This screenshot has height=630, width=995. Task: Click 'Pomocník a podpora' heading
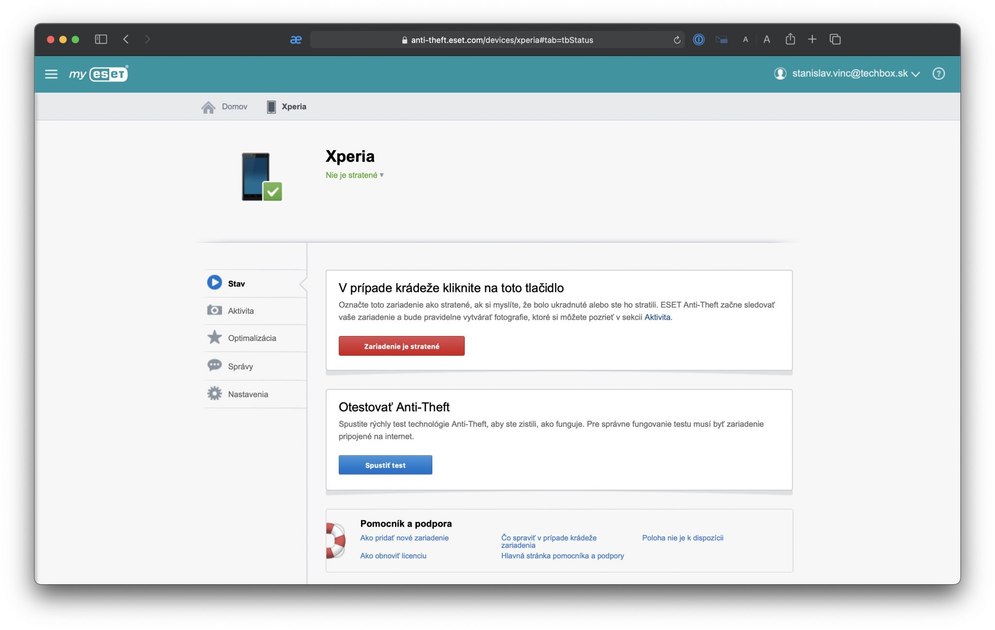406,524
